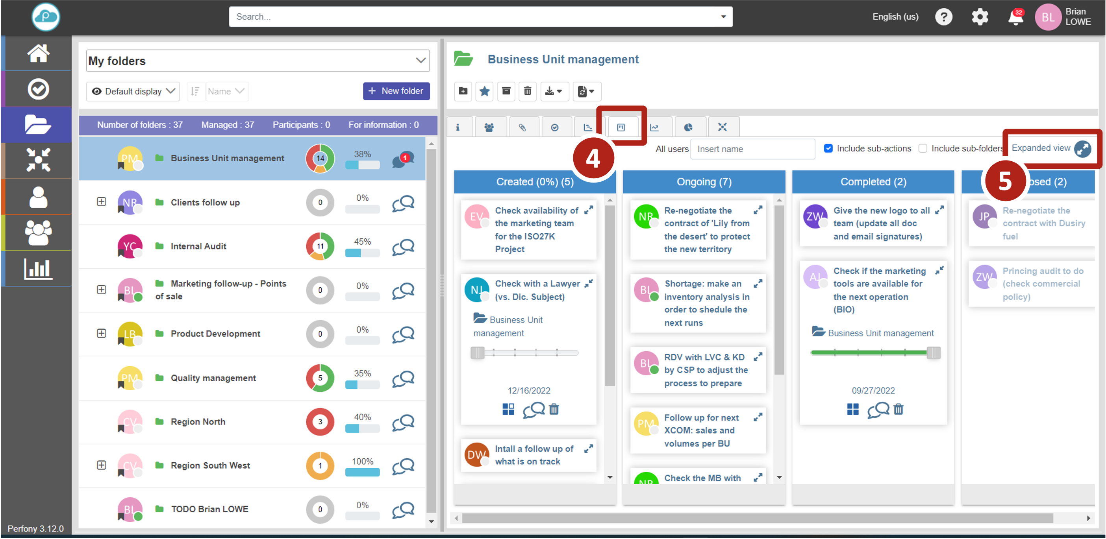Open the settings gear icon
Image resolution: width=1106 pixels, height=539 pixels.
(979, 17)
